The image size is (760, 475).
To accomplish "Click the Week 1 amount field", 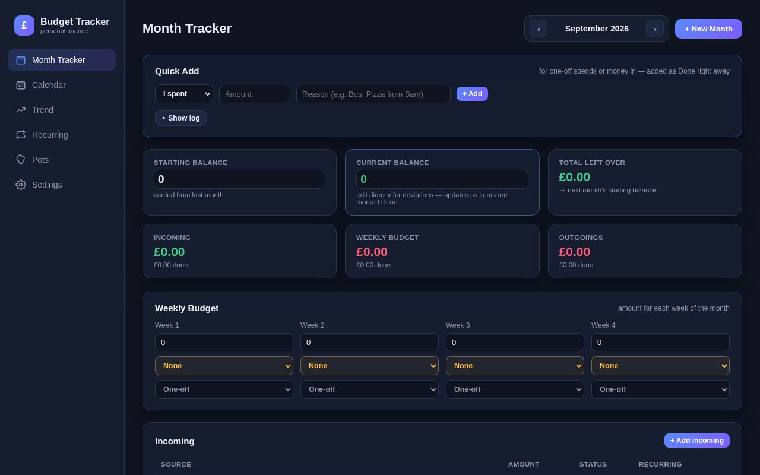I will (224, 342).
